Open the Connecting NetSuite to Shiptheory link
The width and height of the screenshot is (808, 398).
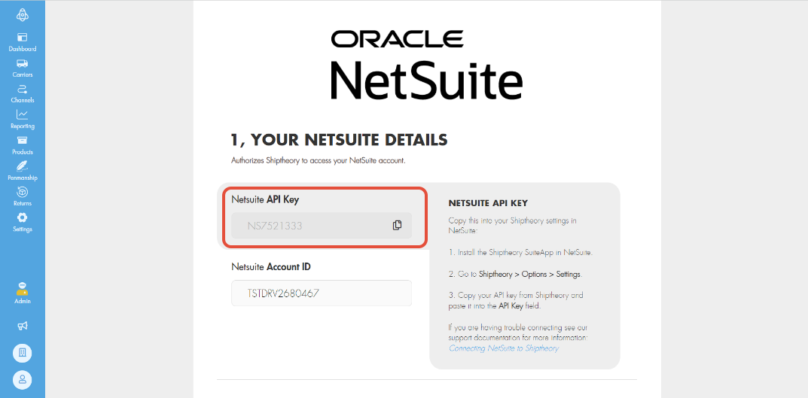pyautogui.click(x=504, y=348)
